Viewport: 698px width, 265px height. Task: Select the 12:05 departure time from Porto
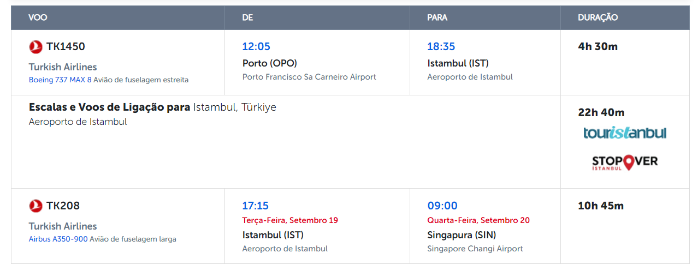point(256,47)
